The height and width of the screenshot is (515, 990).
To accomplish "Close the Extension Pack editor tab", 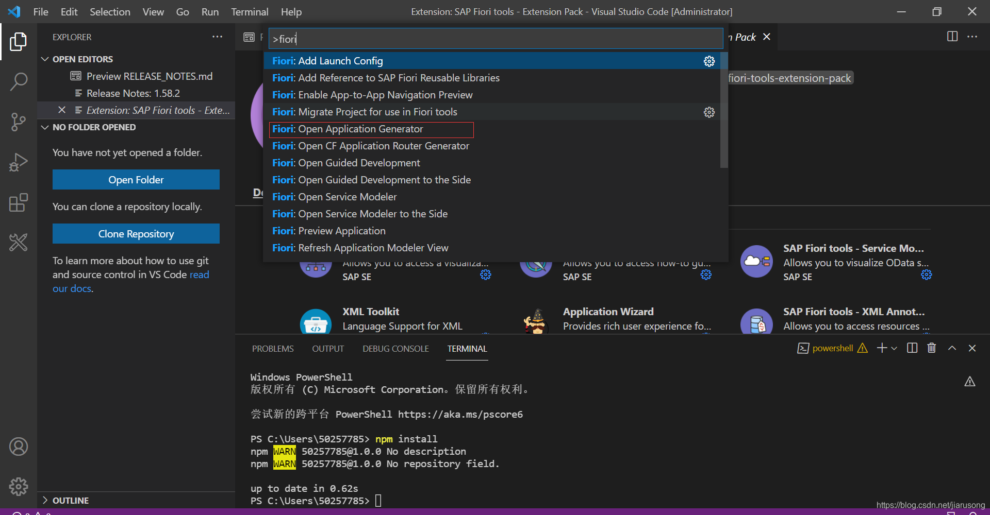I will [x=767, y=37].
